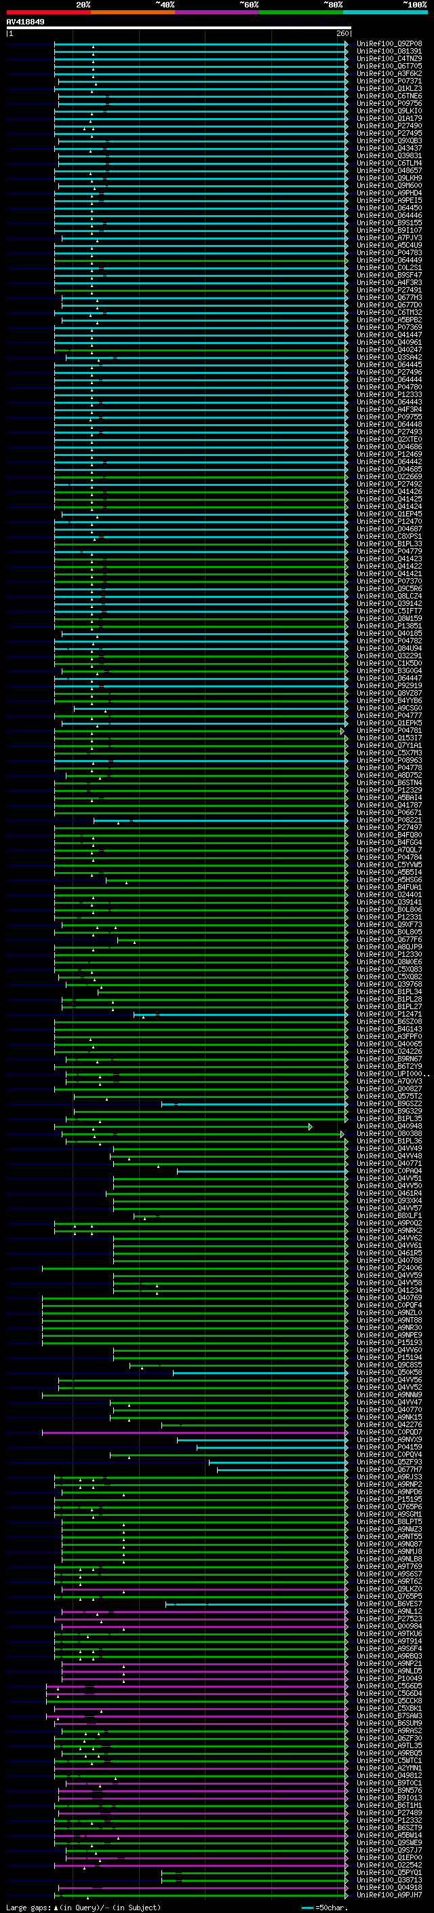Select hit label UniRef100_A5HSG6
Viewport: 434px width, 1913px height.
tap(389, 880)
